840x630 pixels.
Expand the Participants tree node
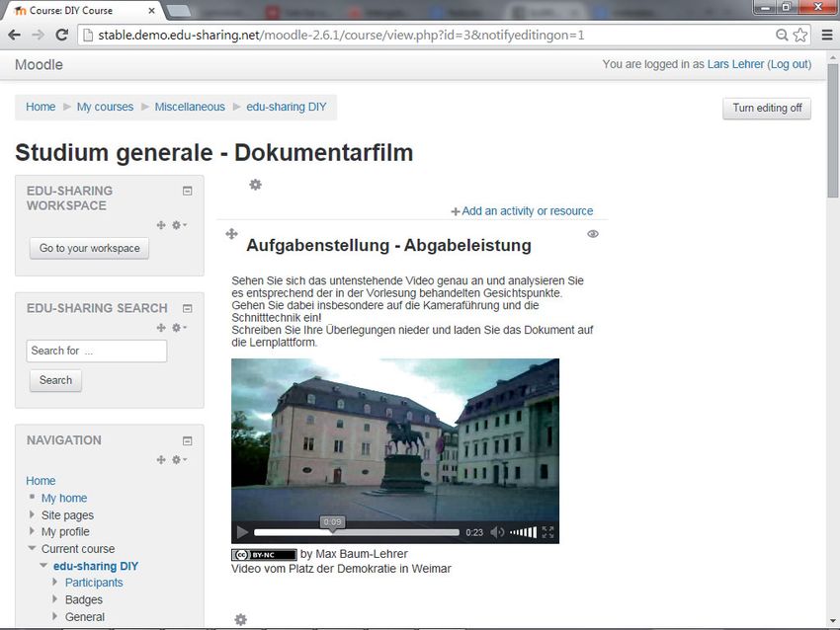tap(56, 583)
